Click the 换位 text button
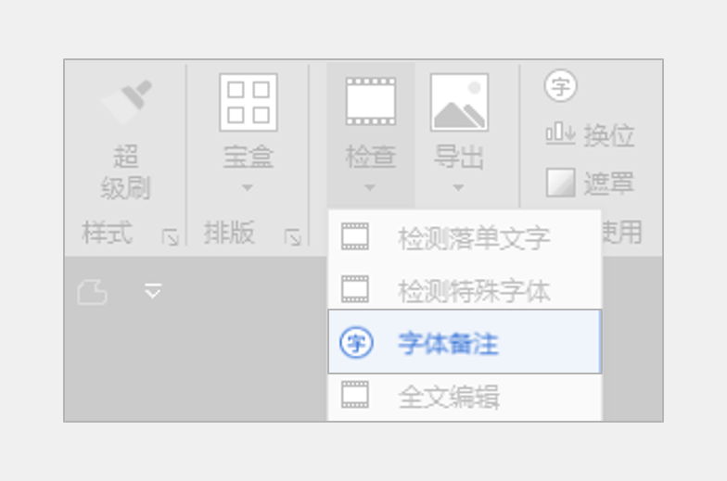 click(x=608, y=135)
